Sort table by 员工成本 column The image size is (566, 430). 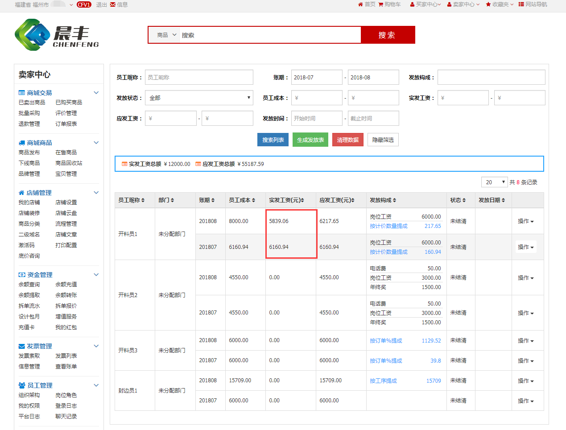242,200
